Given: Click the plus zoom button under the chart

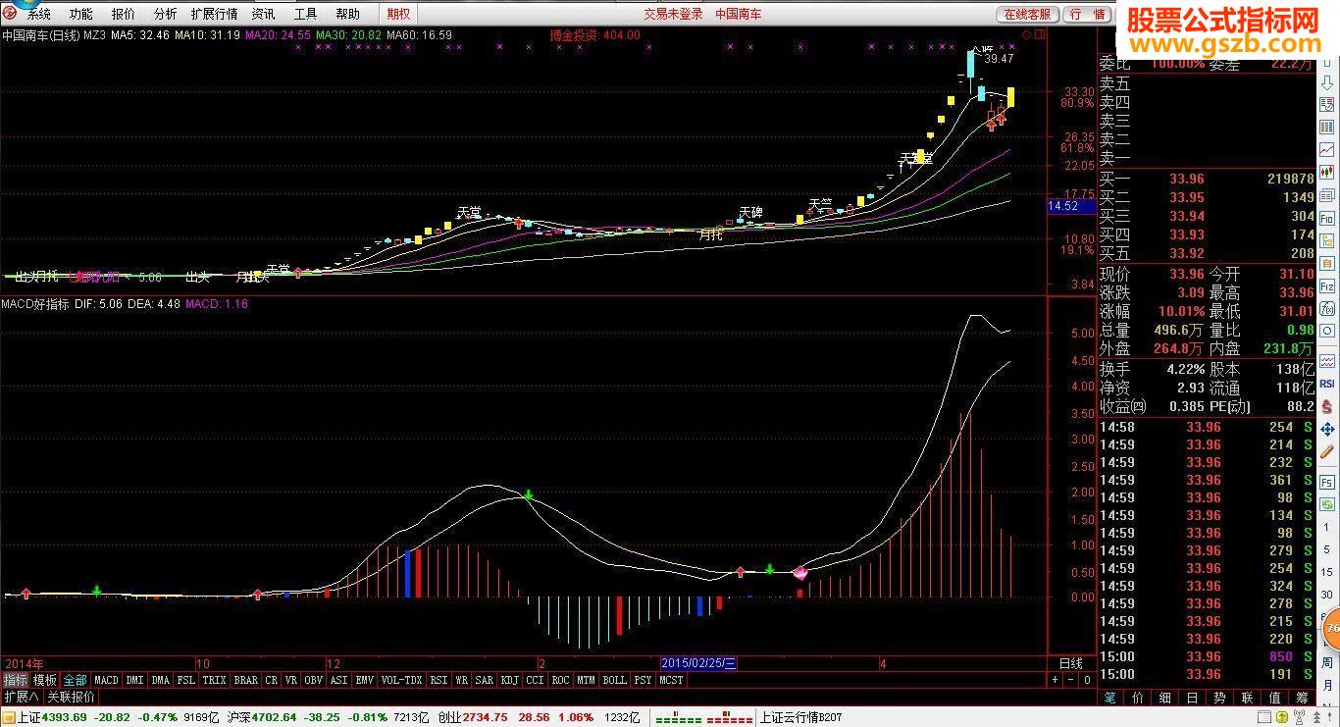Looking at the screenshot, I should tap(1056, 680).
